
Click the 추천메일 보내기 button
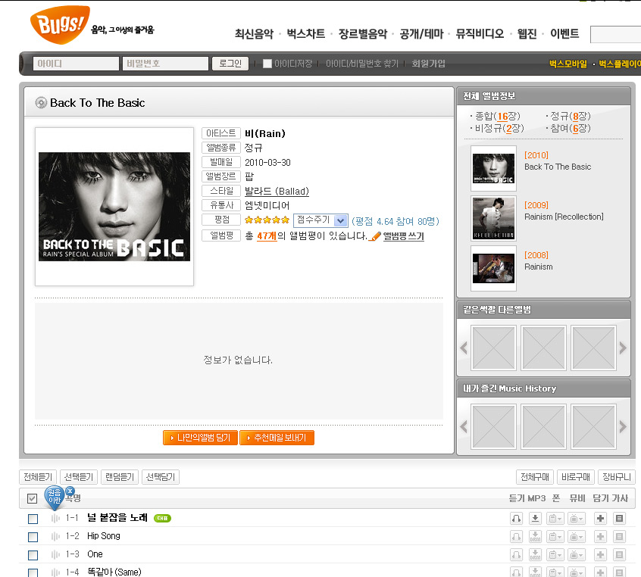click(x=277, y=438)
